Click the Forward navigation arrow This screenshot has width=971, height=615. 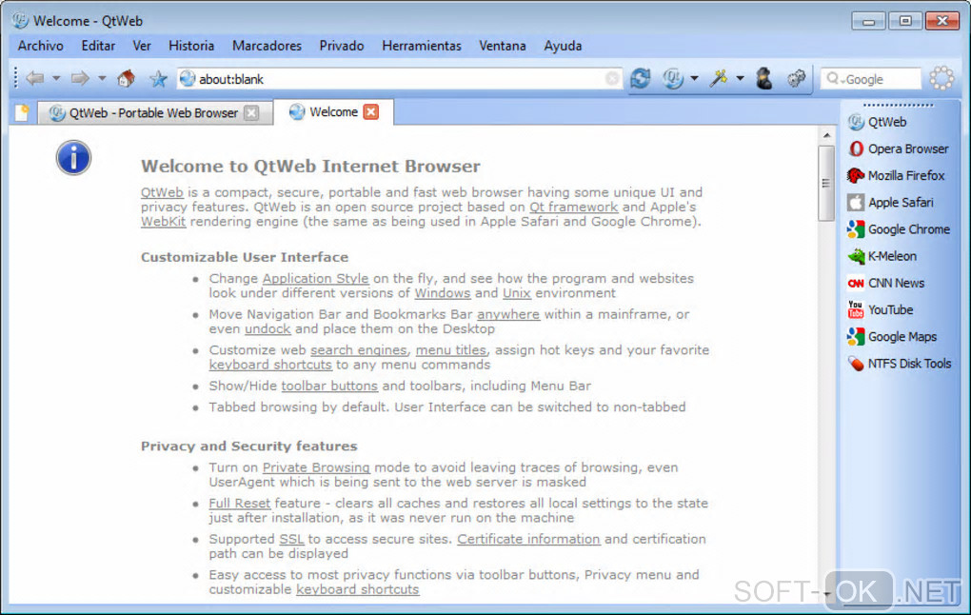[x=80, y=79]
